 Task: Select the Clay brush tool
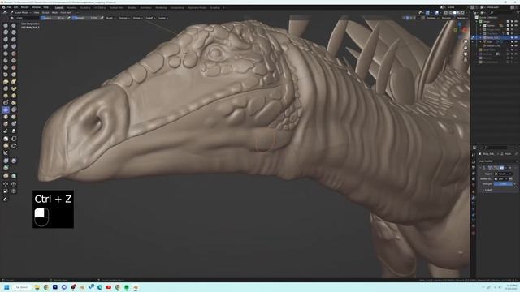pyautogui.click(x=6, y=32)
